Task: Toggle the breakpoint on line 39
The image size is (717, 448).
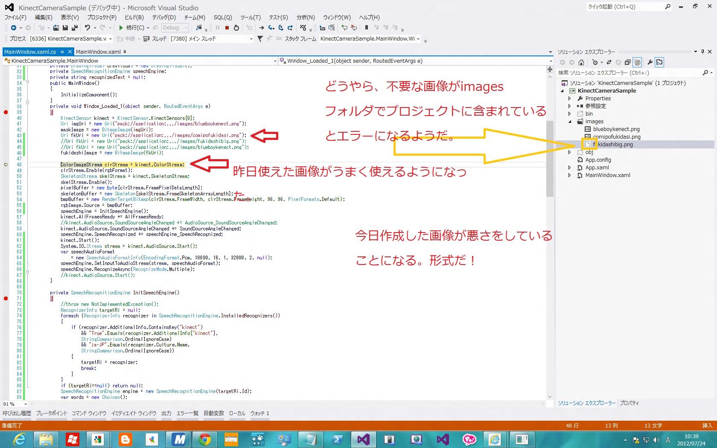Action: coord(6,112)
